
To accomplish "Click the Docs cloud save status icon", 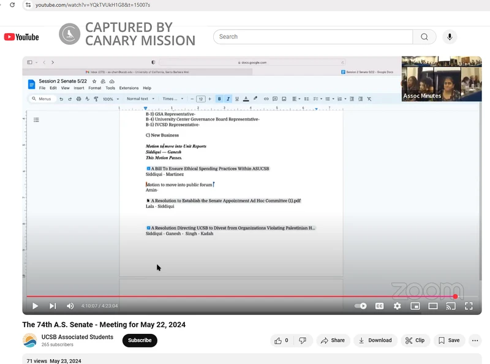I will pos(111,82).
